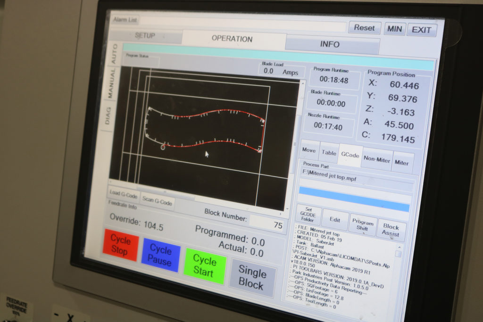Click the MIN button
The image size is (483, 322).
tap(395, 29)
